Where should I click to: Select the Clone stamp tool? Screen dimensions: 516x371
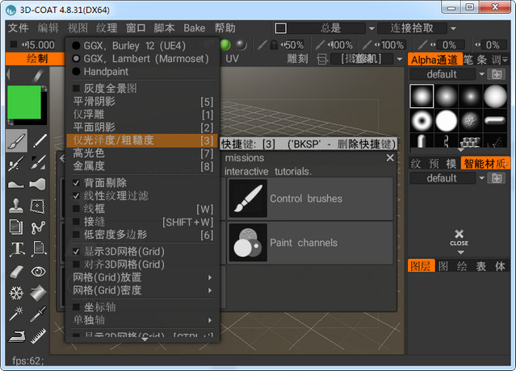(x=16, y=206)
